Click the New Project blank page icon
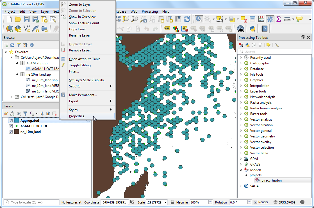This screenshot has width=314, height=208. coord(9,19)
